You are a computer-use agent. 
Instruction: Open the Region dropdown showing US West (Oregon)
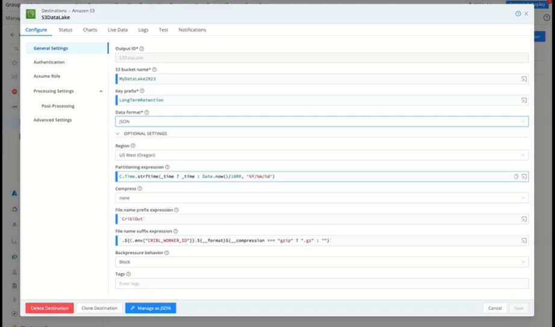pos(322,155)
